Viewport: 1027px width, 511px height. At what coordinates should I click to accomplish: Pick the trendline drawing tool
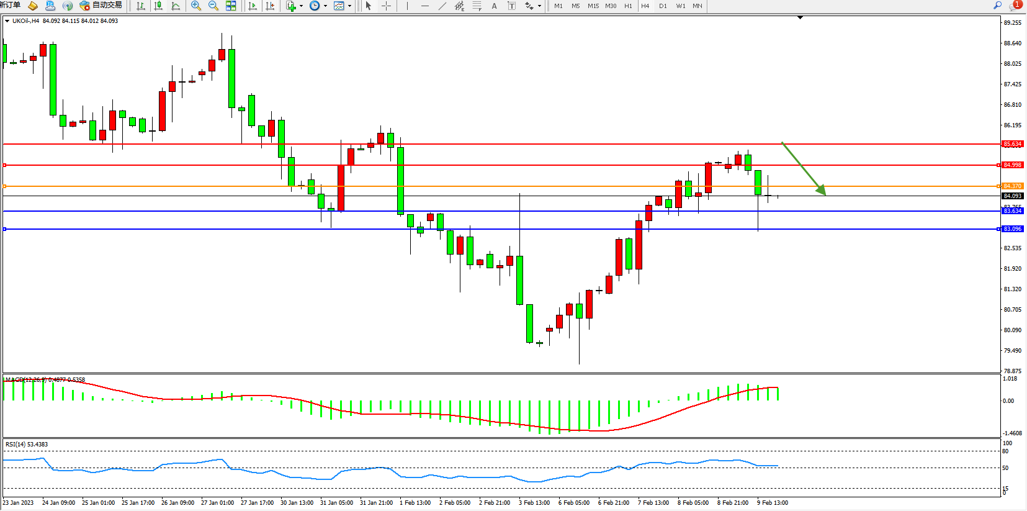pos(442,6)
